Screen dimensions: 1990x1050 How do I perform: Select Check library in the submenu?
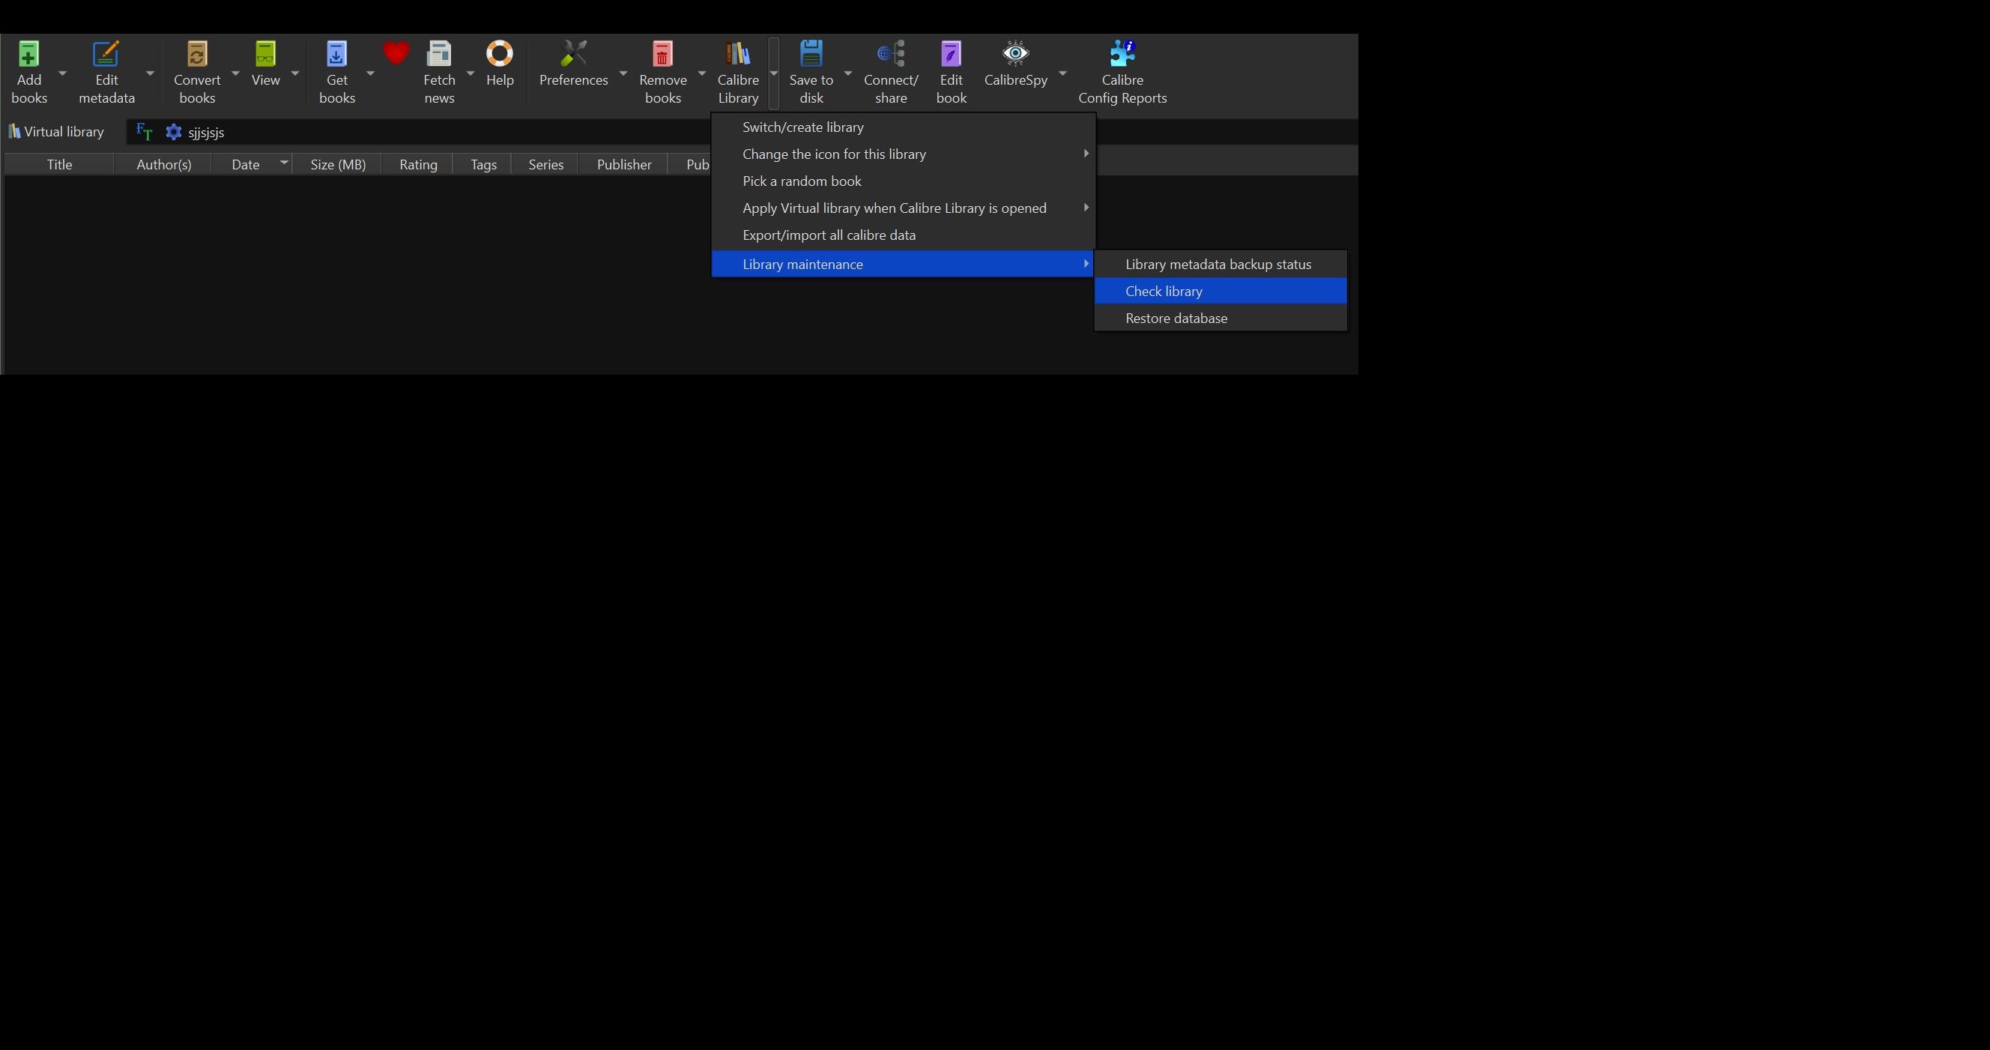tap(1164, 292)
